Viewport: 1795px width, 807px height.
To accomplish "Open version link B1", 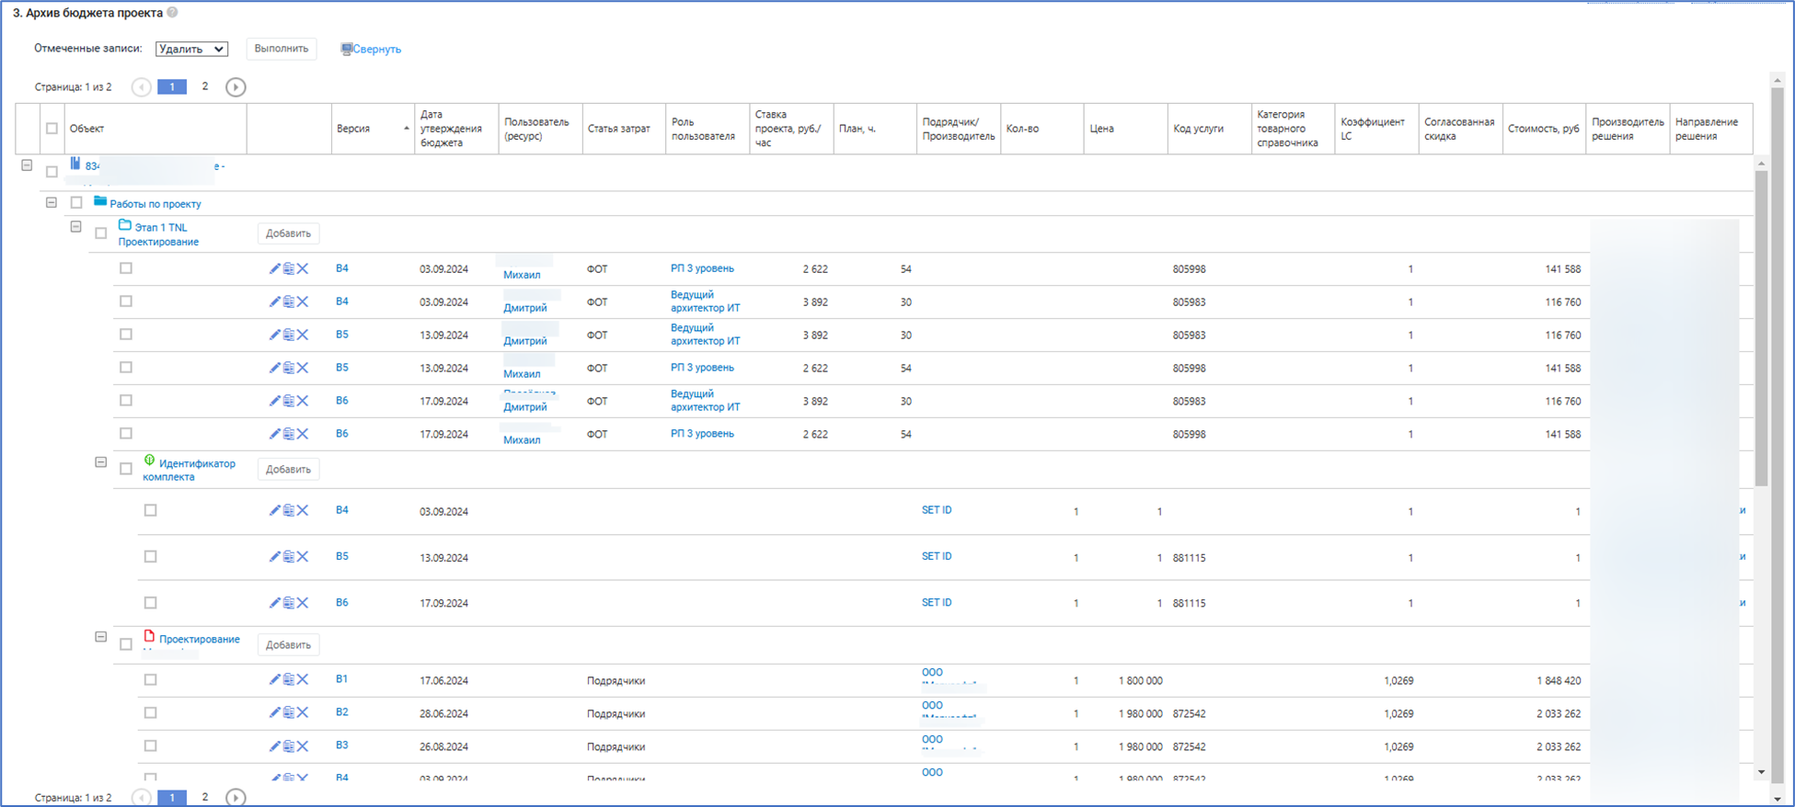I will point(341,679).
